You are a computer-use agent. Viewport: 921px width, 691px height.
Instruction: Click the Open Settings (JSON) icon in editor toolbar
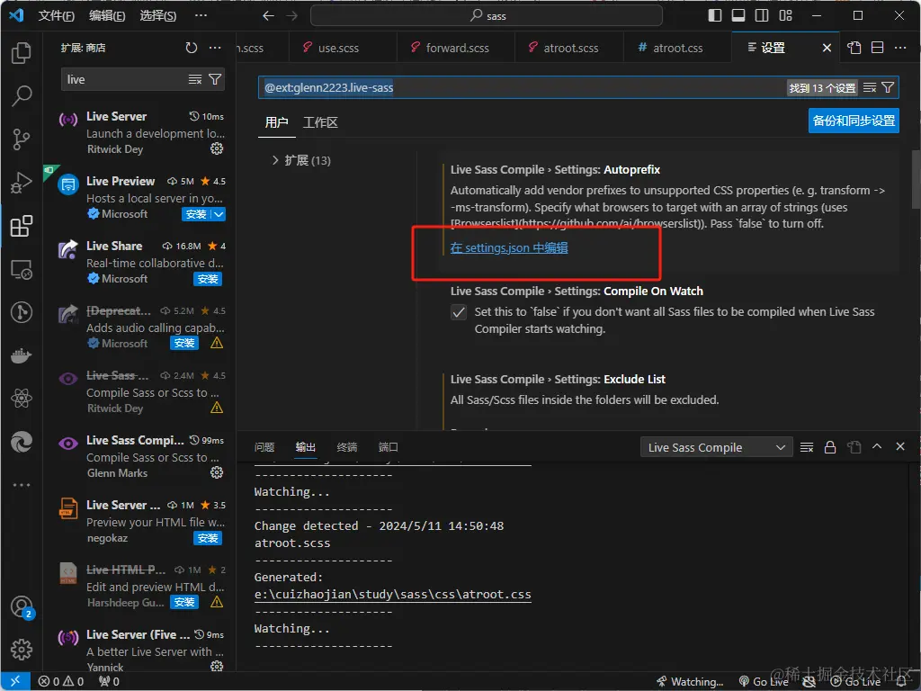(854, 48)
